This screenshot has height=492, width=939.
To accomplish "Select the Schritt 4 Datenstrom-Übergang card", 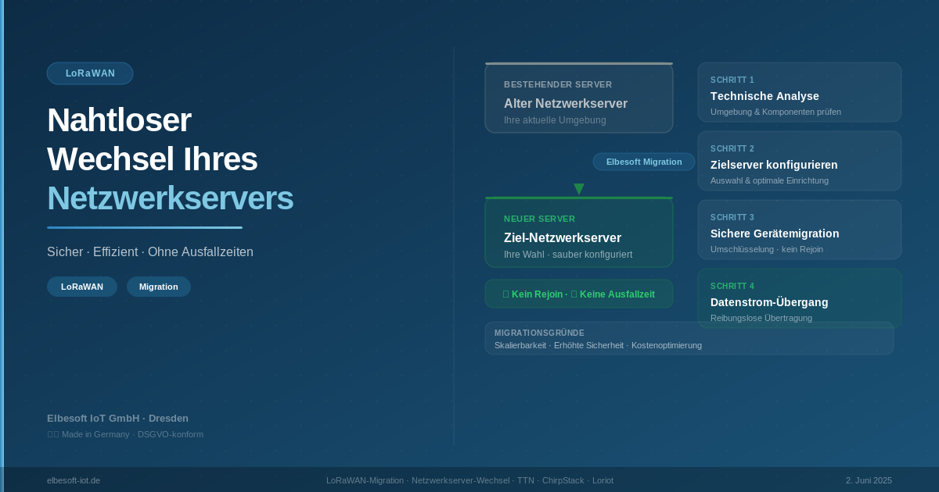I will (800, 298).
